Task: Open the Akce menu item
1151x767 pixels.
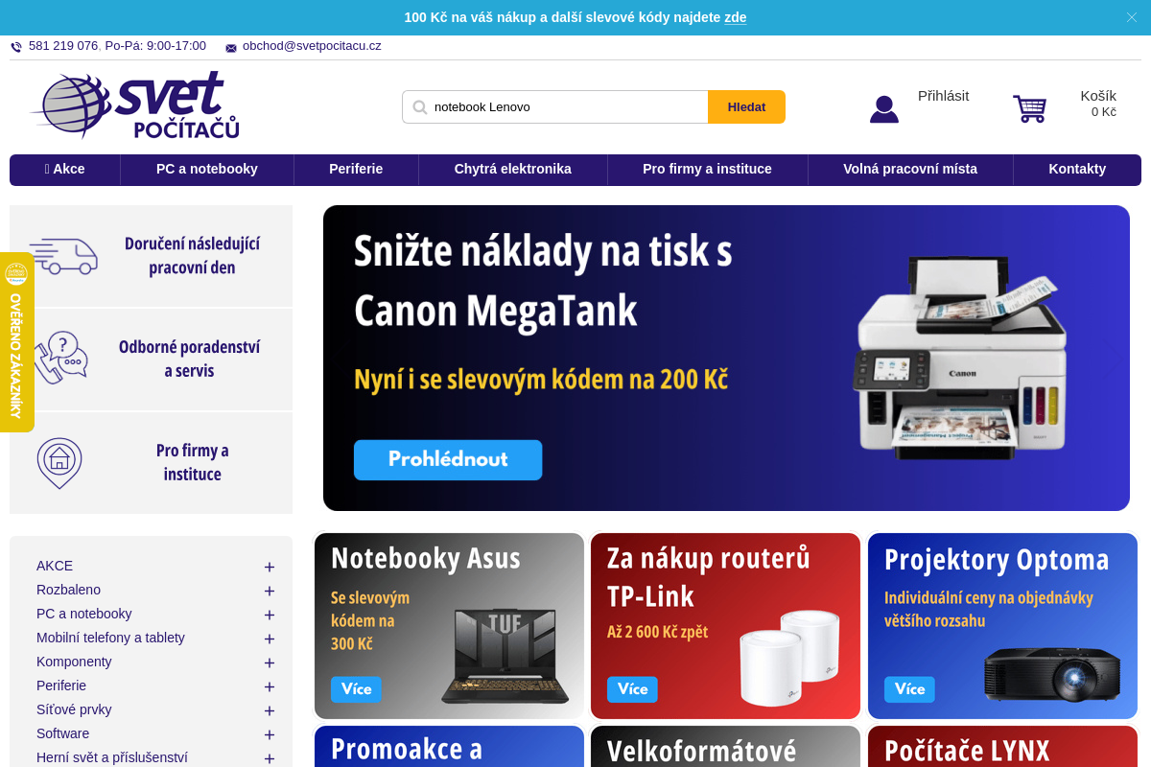Action: (65, 170)
